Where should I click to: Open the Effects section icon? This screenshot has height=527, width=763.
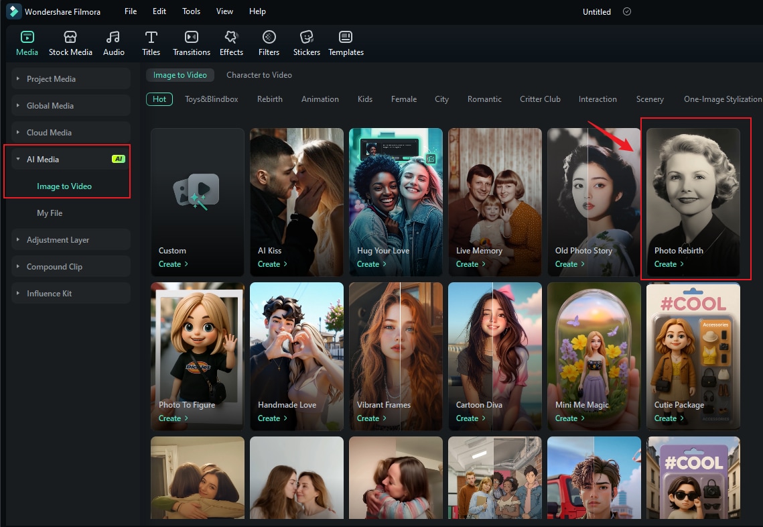(231, 37)
